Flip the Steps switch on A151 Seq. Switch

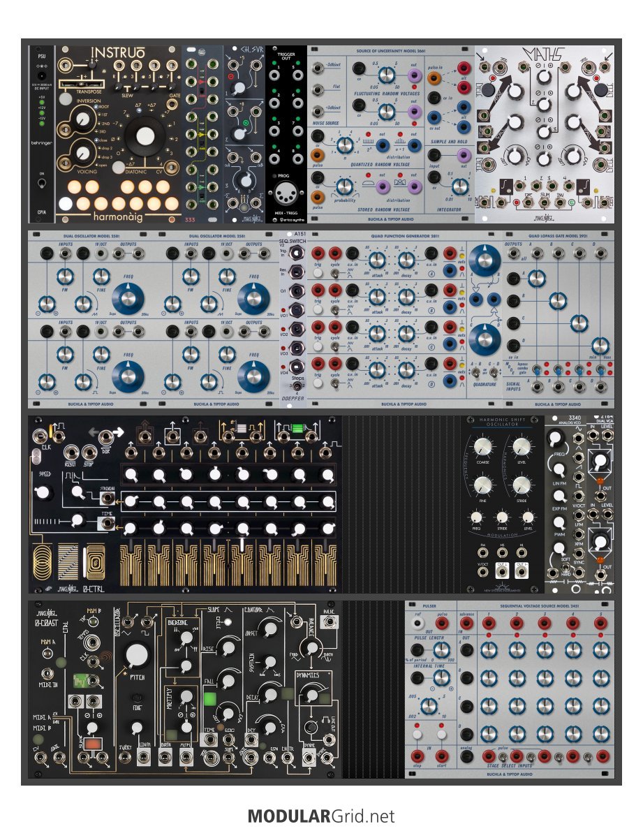pos(298,386)
